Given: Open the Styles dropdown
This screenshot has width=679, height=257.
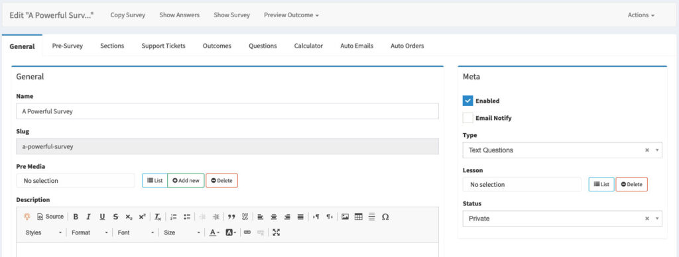Looking at the screenshot, I should pos(43,232).
